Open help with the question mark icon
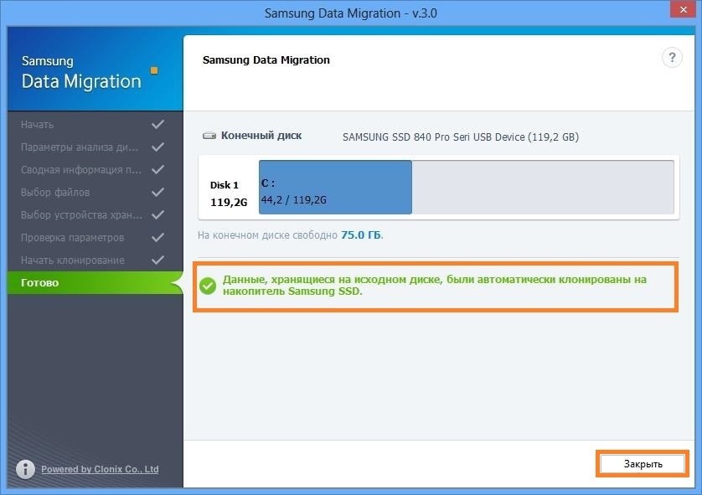Image resolution: width=702 pixels, height=495 pixels. [672, 58]
